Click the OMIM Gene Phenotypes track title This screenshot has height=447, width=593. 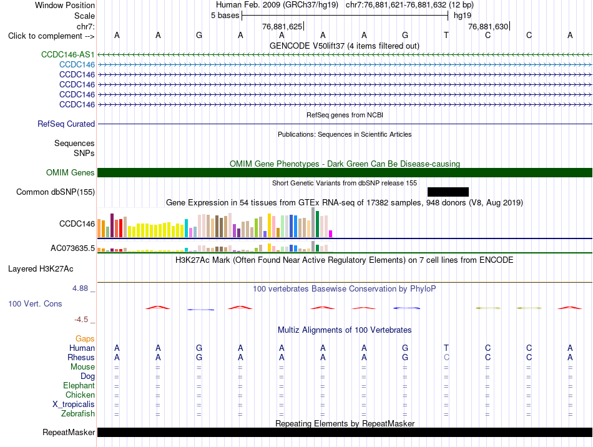point(345,164)
